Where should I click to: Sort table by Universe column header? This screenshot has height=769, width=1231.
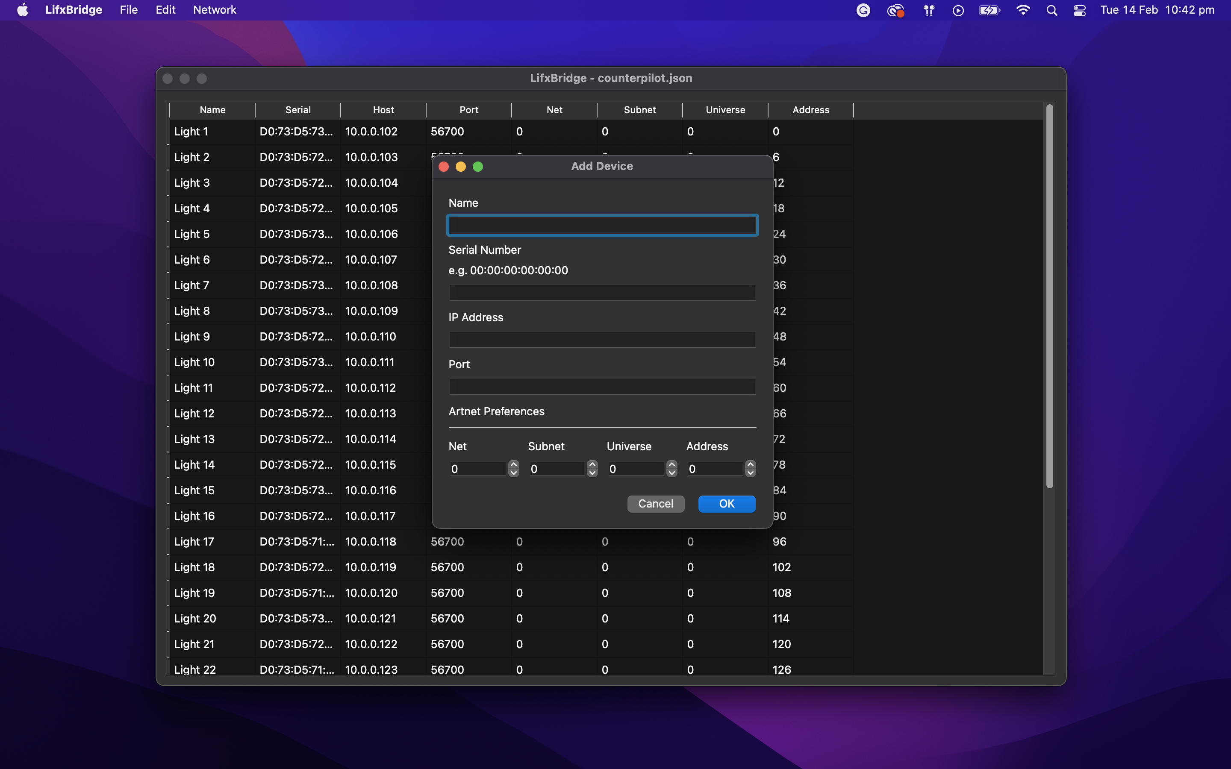click(x=725, y=110)
